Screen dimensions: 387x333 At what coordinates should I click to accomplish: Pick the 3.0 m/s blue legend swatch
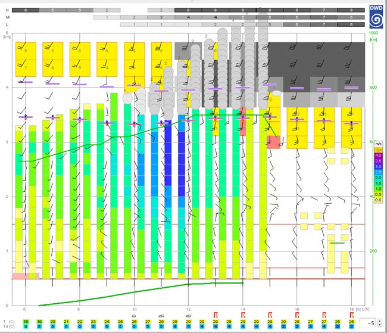(x=378, y=167)
